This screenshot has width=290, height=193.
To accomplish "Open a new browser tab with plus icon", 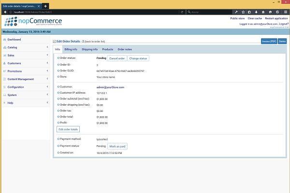I will (x=45, y=5).
